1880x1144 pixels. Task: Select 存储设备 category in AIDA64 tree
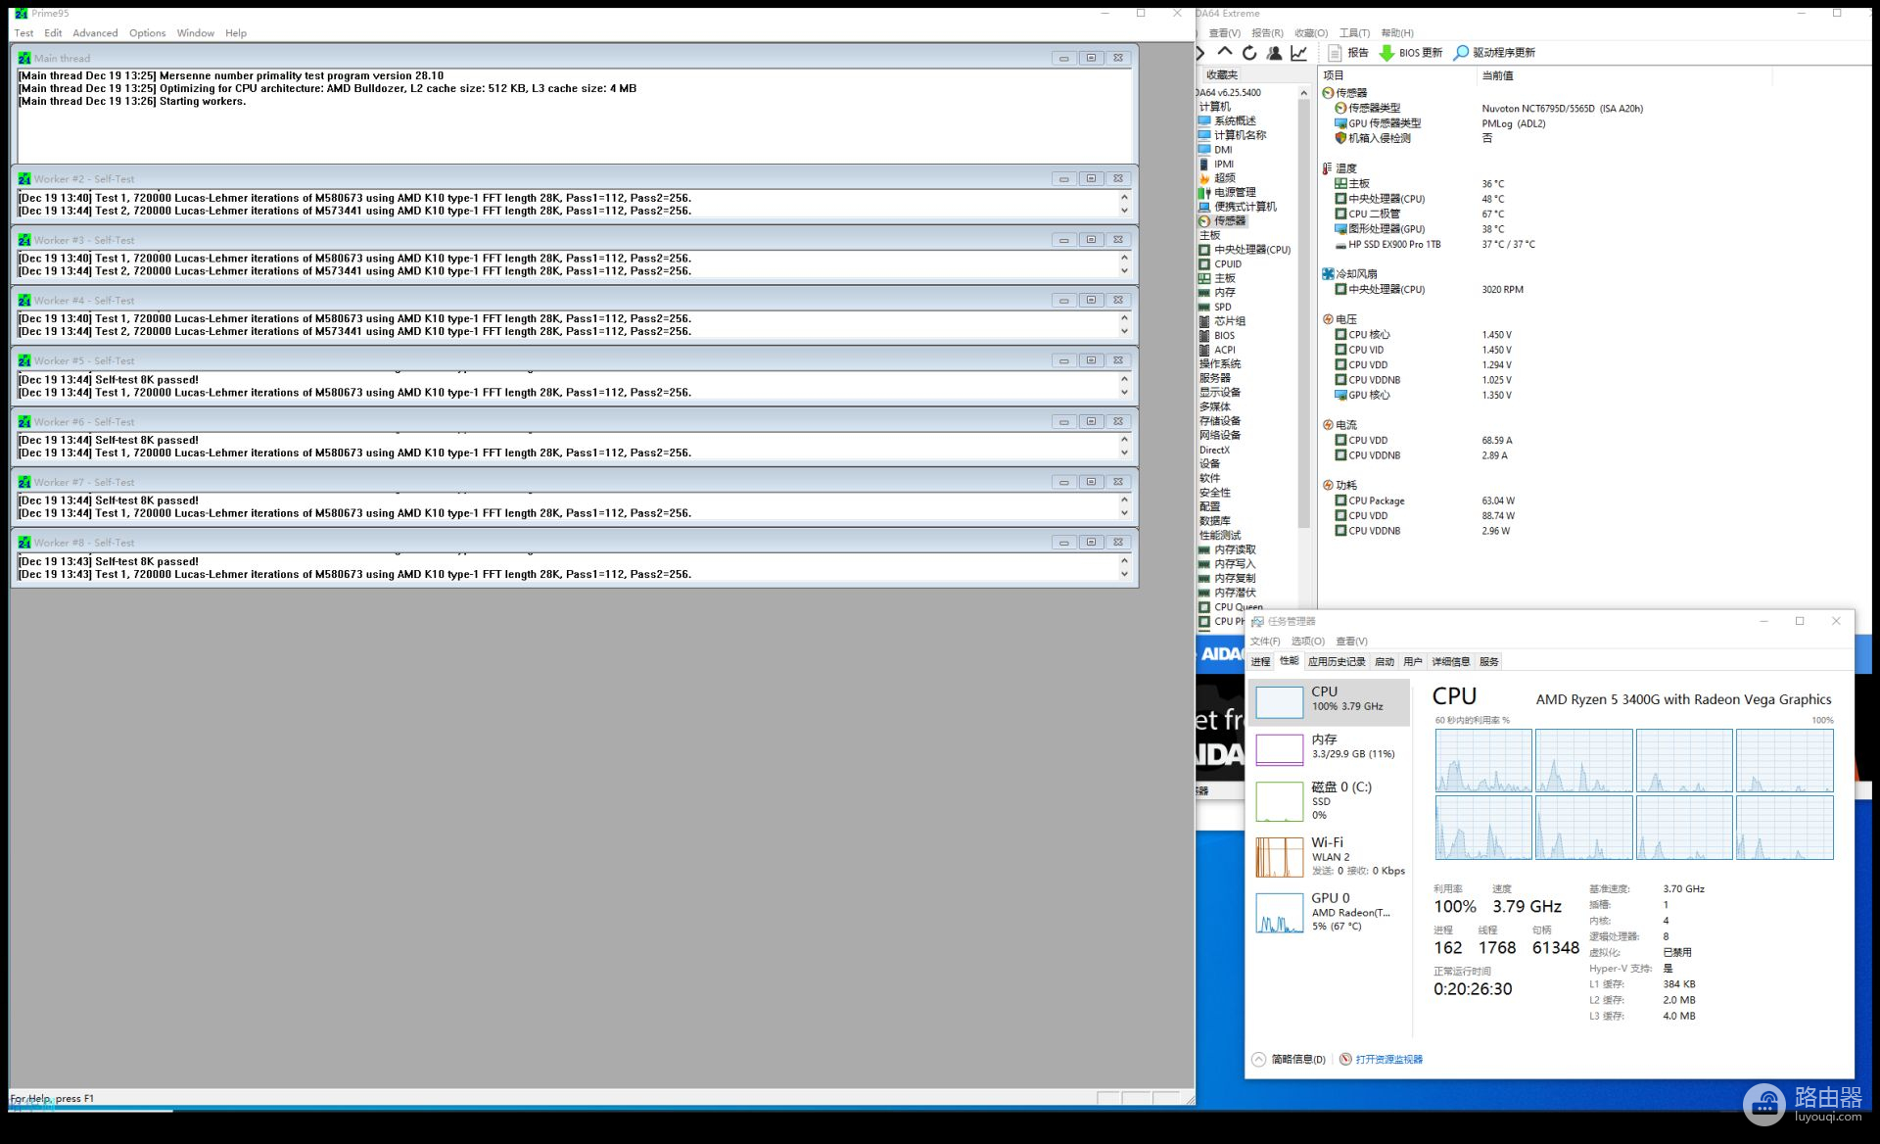pos(1220,421)
